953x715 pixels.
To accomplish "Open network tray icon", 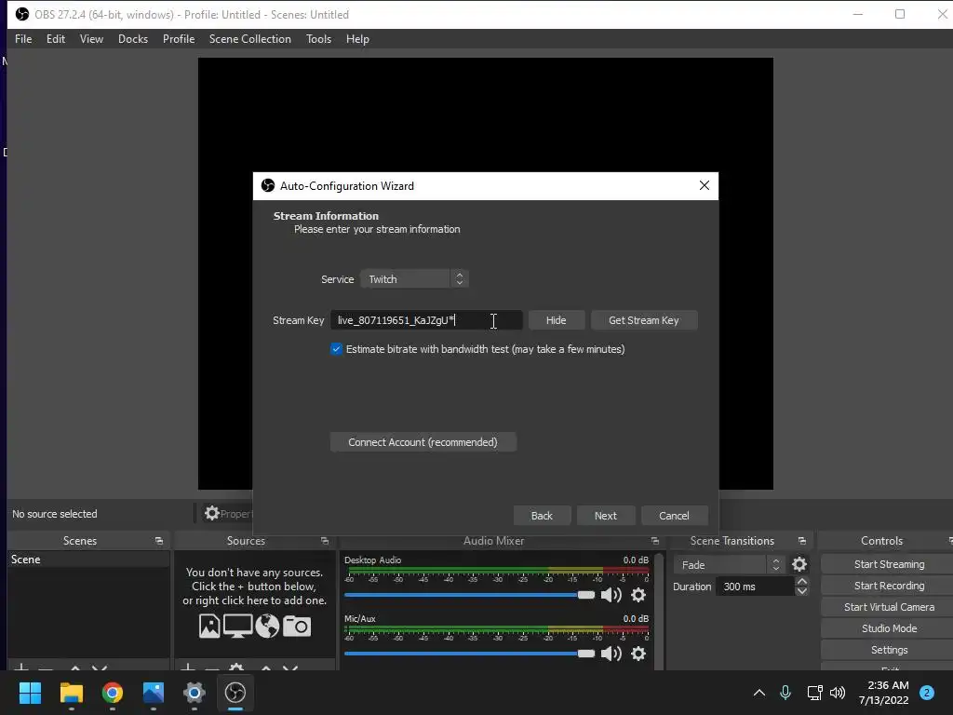I will coord(814,693).
